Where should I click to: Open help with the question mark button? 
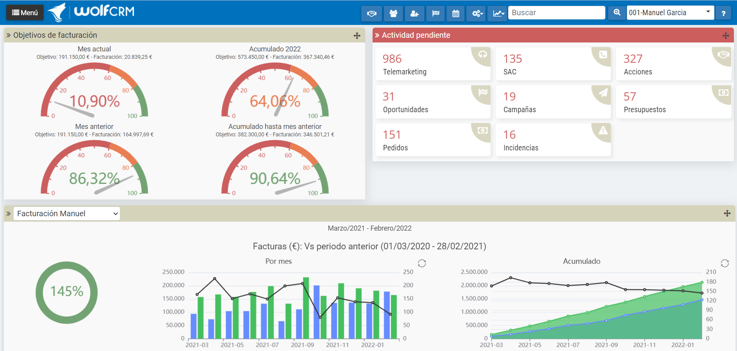[723, 13]
